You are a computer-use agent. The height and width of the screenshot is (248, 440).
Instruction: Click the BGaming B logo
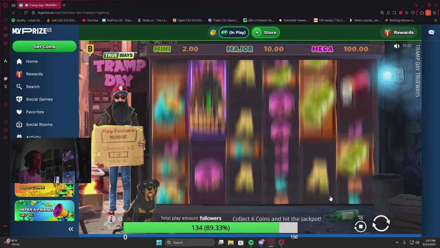click(x=90, y=49)
